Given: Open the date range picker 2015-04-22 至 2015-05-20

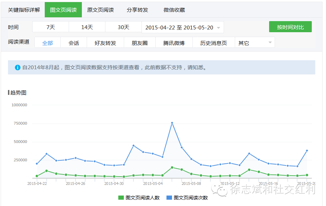Looking at the screenshot, I should pos(182,27).
